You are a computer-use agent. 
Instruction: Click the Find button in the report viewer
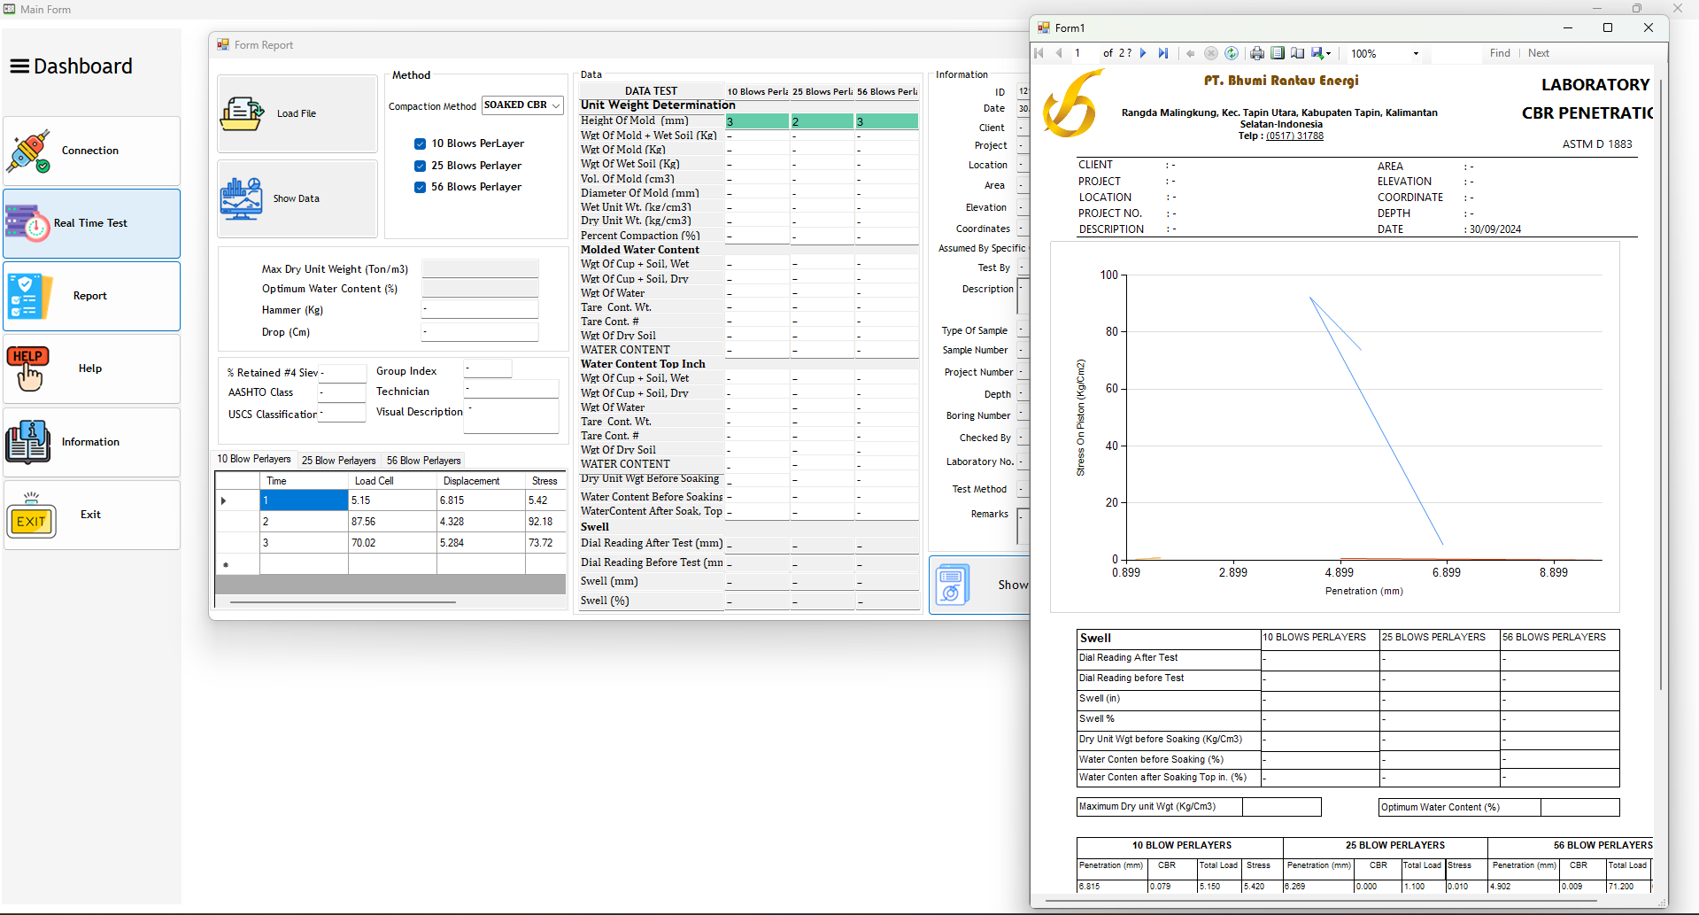[x=1499, y=53]
